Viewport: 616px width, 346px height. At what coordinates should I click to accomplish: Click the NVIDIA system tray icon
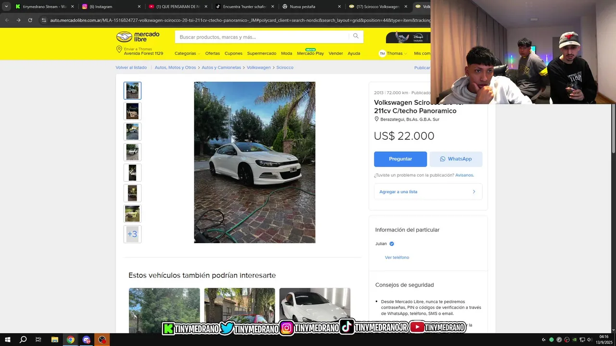575,340
